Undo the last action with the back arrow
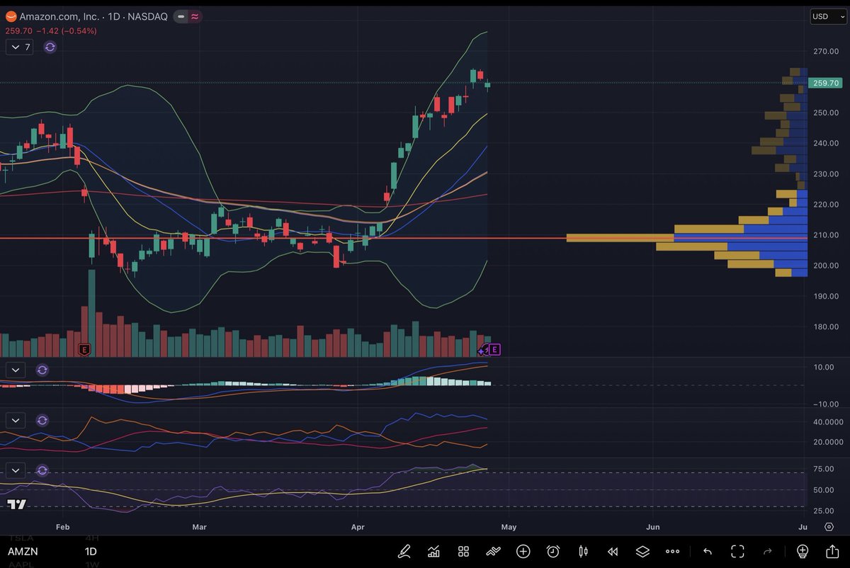This screenshot has height=568, width=850. coord(707,551)
